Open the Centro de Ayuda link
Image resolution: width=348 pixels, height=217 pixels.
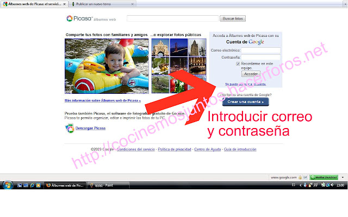click(x=208, y=150)
